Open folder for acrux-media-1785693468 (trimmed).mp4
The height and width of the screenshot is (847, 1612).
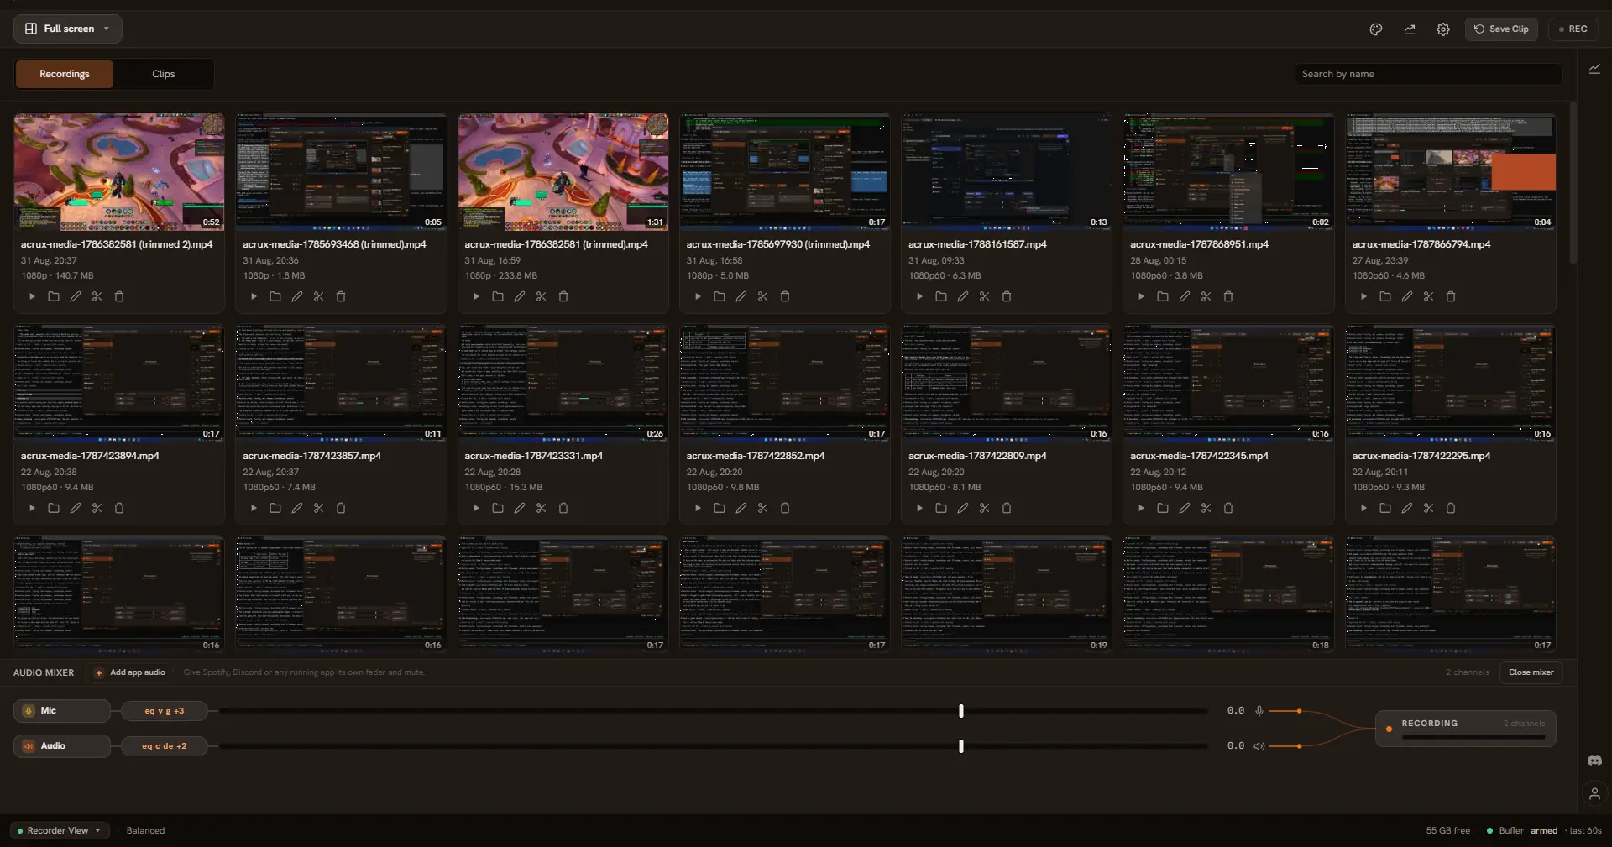(x=275, y=296)
